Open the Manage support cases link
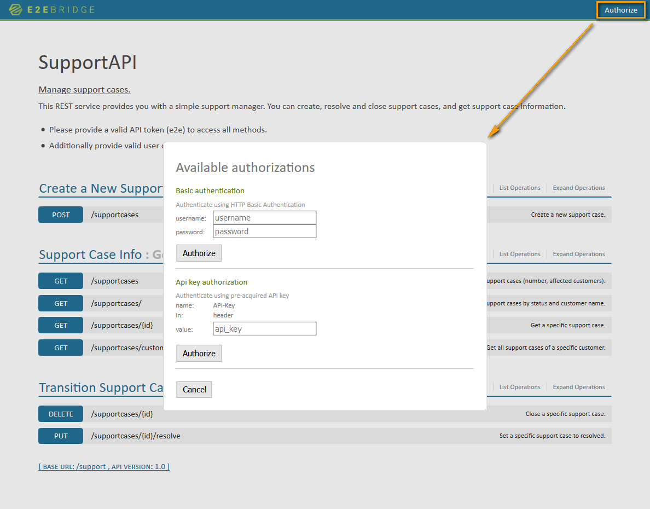 coord(84,89)
